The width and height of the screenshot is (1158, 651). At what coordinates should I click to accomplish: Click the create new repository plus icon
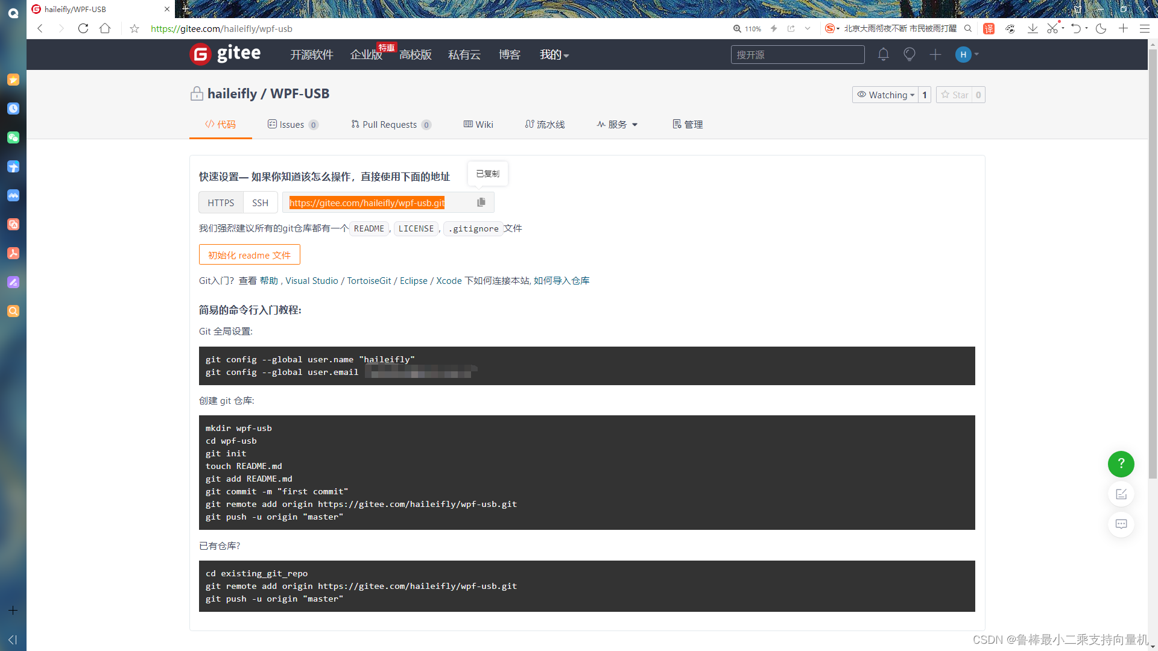click(x=935, y=53)
